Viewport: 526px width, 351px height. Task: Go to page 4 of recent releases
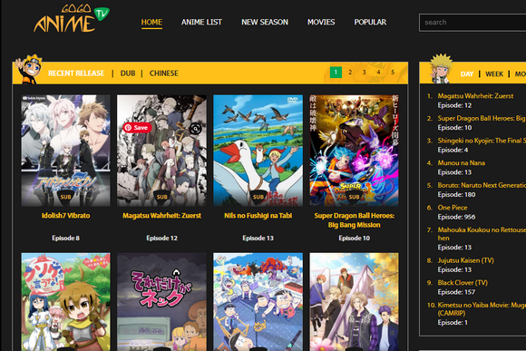pyautogui.click(x=378, y=73)
